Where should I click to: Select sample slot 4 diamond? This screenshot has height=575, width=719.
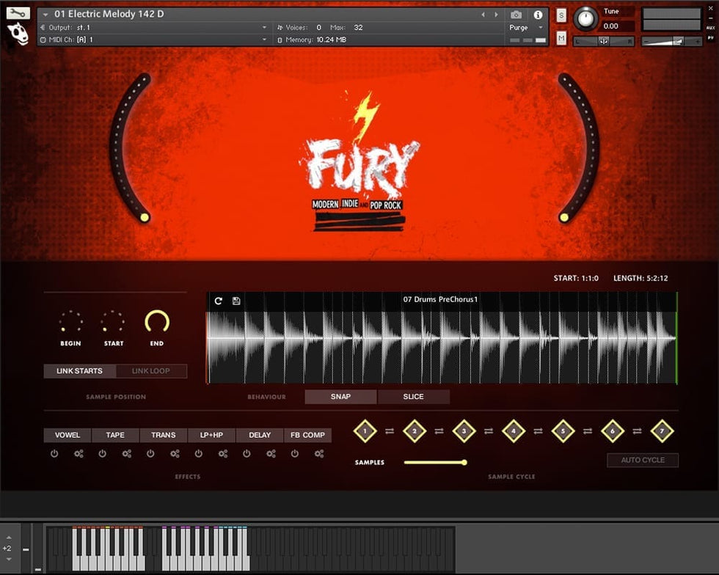point(514,431)
